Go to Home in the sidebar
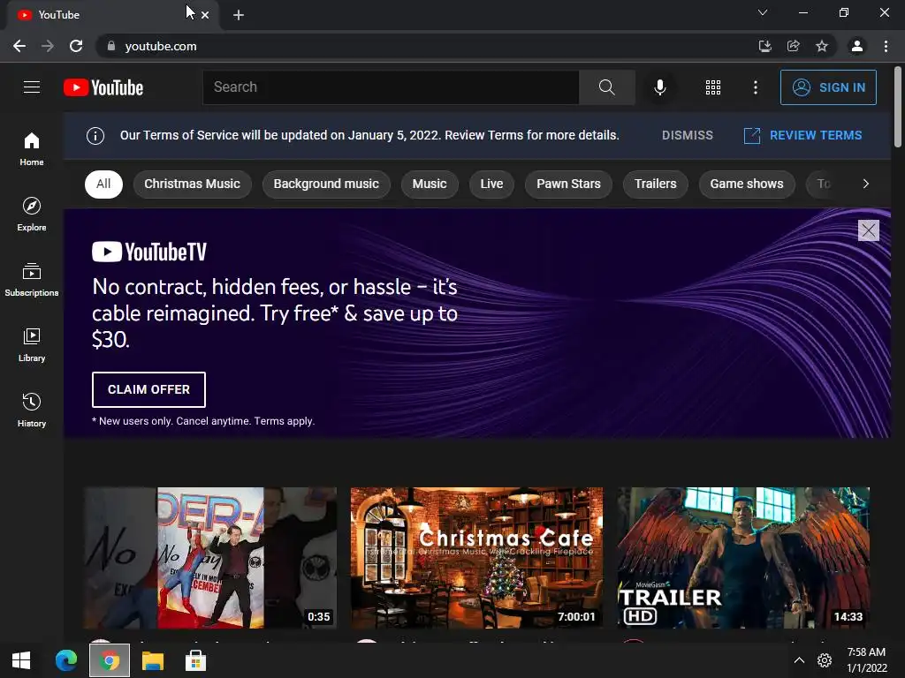905x678 pixels. tap(32, 148)
